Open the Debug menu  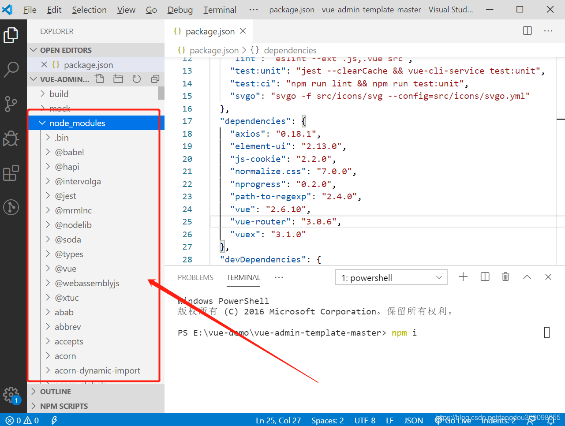180,10
